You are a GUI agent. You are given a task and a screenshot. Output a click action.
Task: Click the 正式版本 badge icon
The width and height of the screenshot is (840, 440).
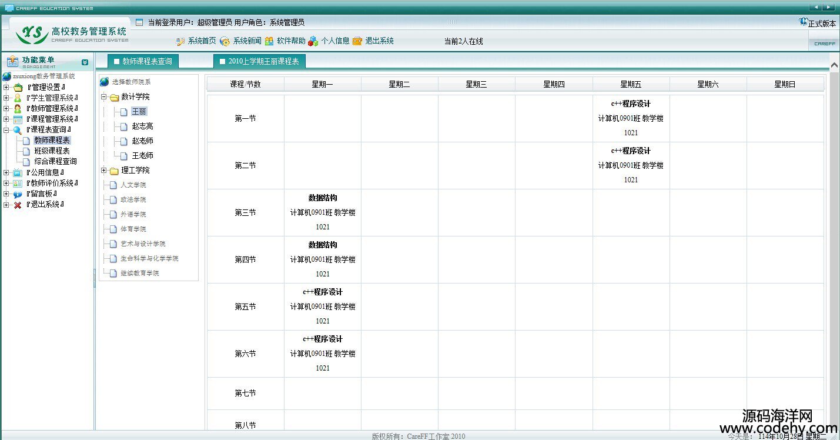coord(804,22)
